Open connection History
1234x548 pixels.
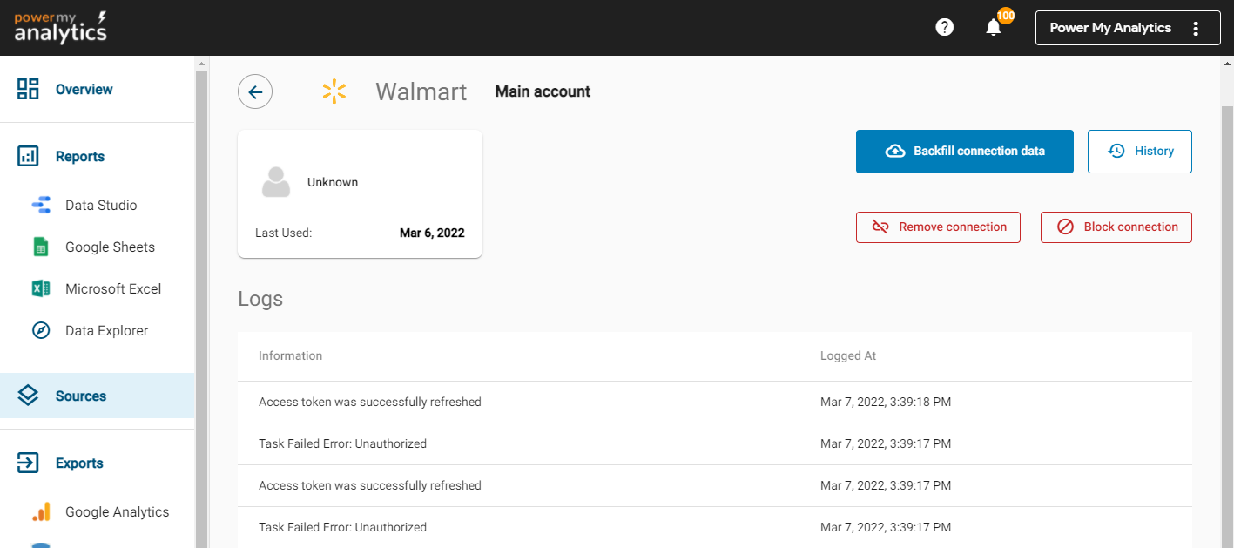point(1139,152)
